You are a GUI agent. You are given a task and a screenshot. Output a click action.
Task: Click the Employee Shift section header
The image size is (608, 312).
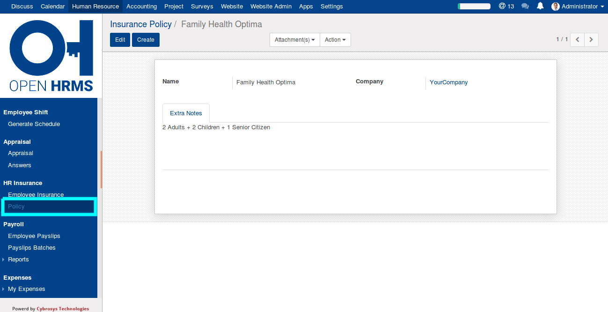click(x=26, y=112)
